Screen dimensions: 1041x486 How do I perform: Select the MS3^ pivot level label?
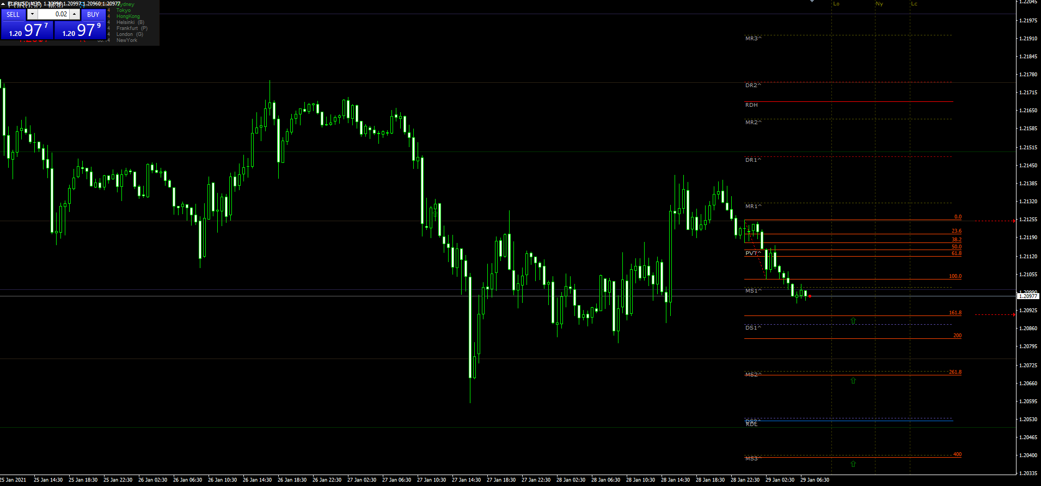(753, 459)
